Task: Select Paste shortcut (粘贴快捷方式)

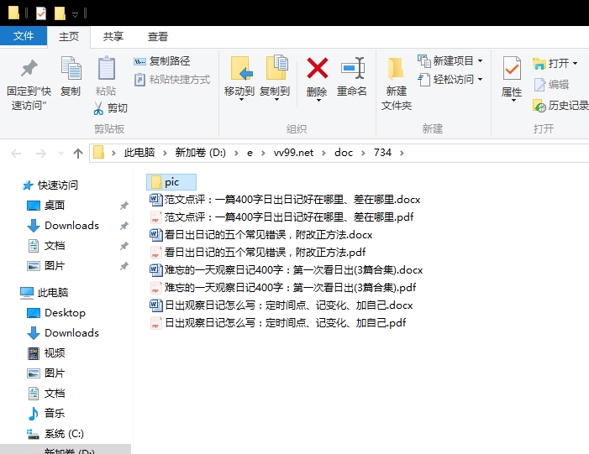Action: coord(172,80)
